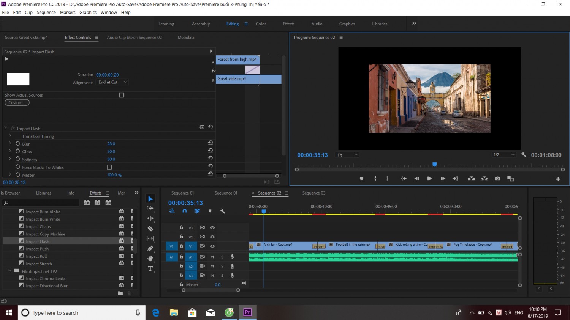Reset the Glow parameter

click(x=210, y=151)
